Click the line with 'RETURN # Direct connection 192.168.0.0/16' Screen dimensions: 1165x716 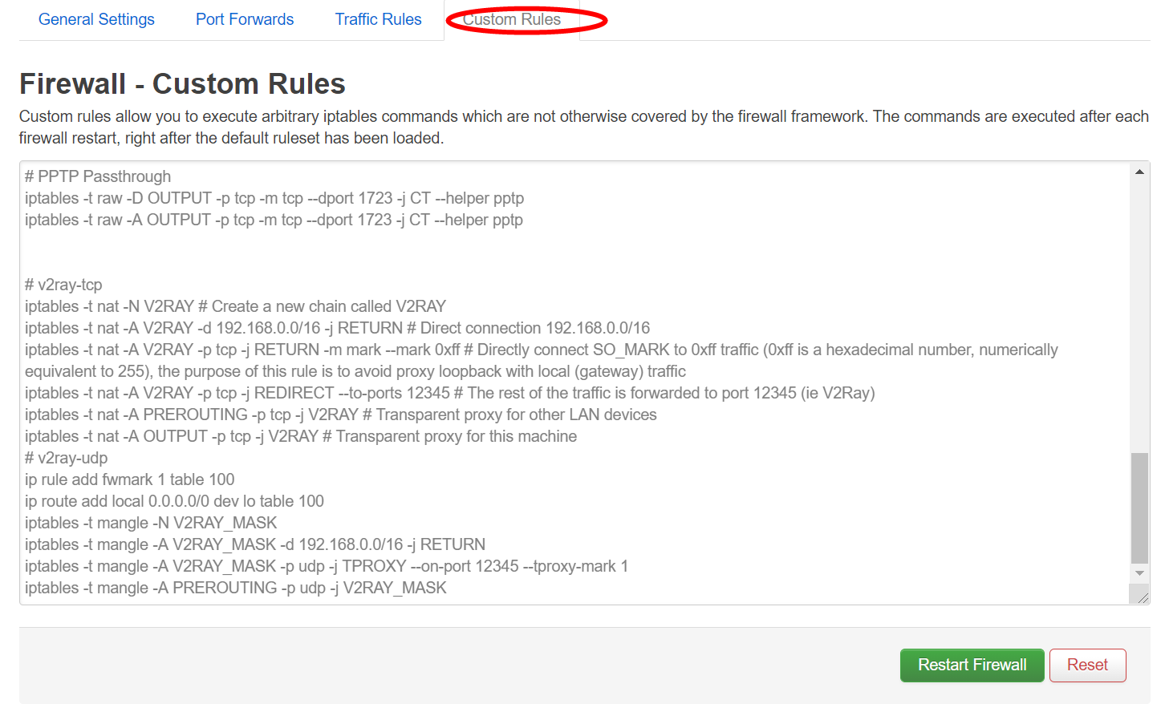pyautogui.click(x=337, y=328)
